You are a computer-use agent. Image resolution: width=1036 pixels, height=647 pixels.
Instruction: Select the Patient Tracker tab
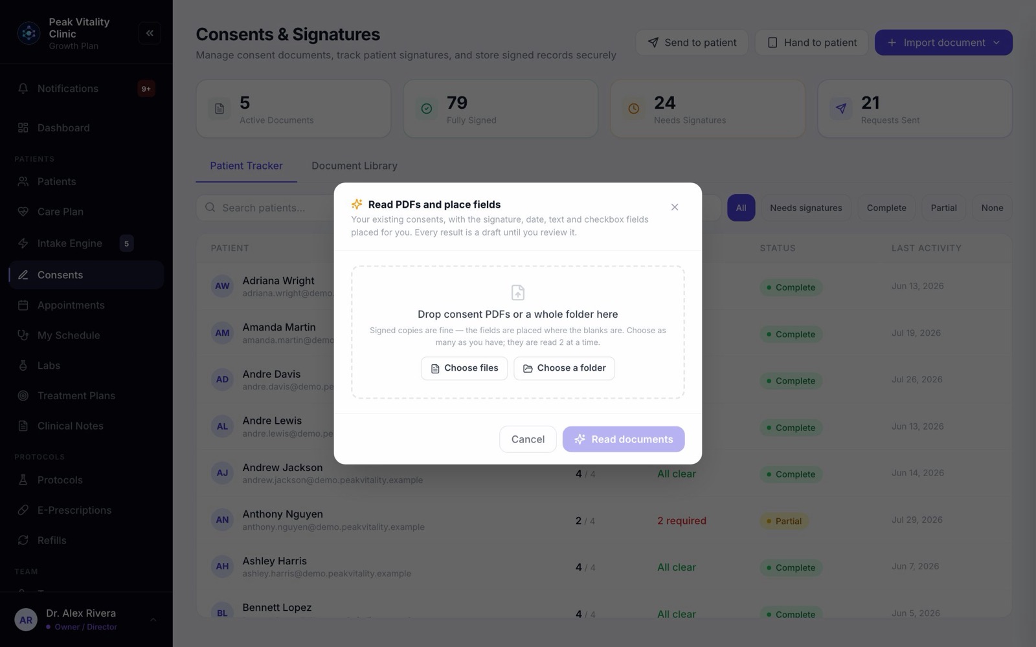[x=246, y=166]
